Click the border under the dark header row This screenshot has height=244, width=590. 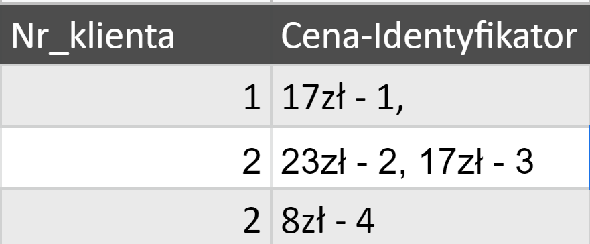295,65
